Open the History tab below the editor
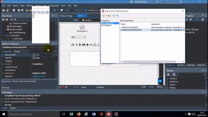 pos(160,87)
